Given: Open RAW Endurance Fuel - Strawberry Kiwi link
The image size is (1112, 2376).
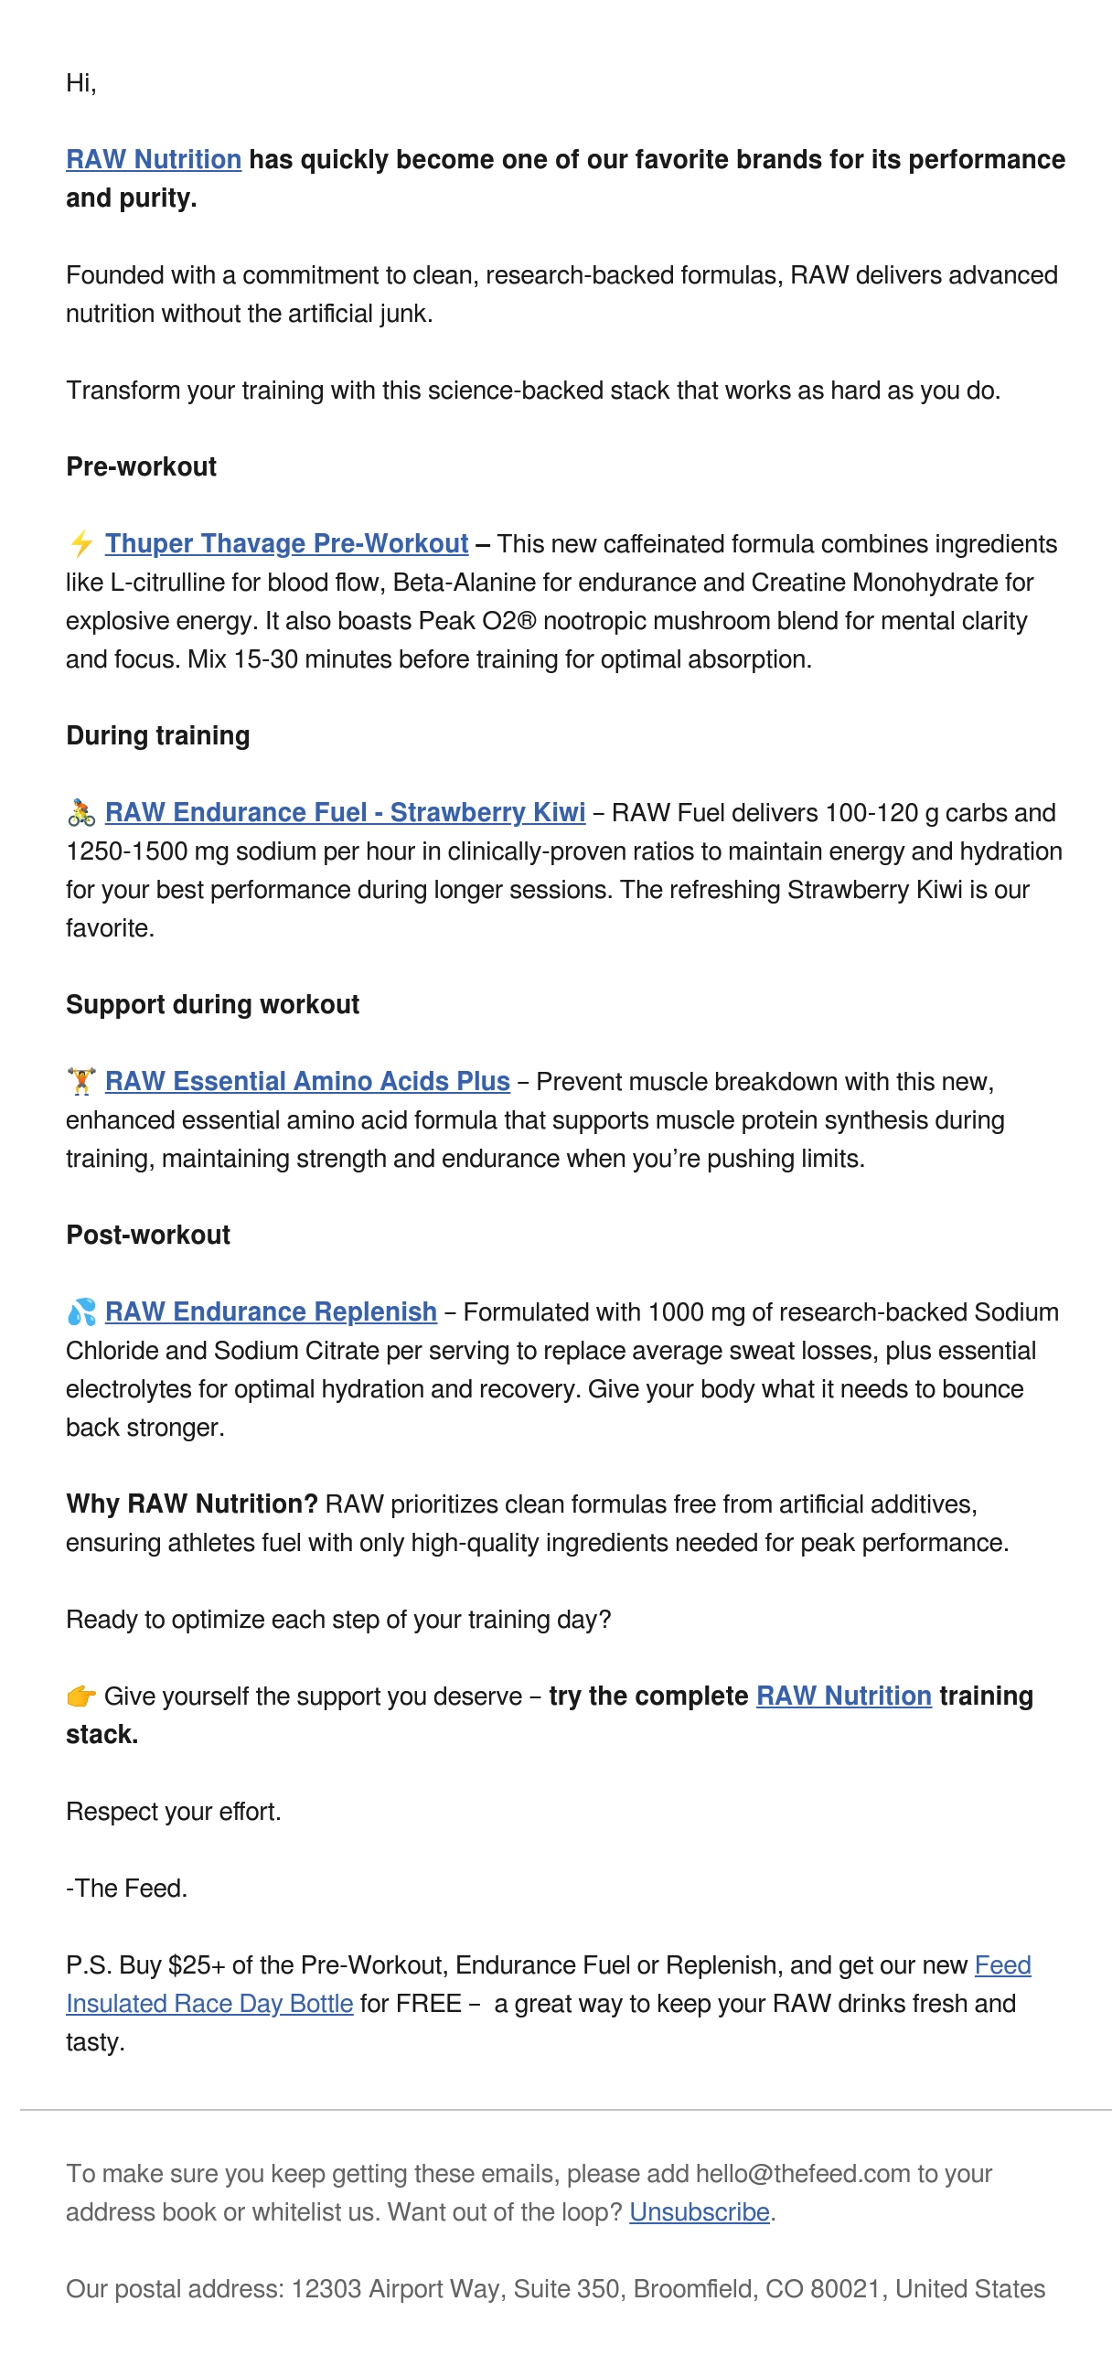Looking at the screenshot, I should [x=345, y=813].
